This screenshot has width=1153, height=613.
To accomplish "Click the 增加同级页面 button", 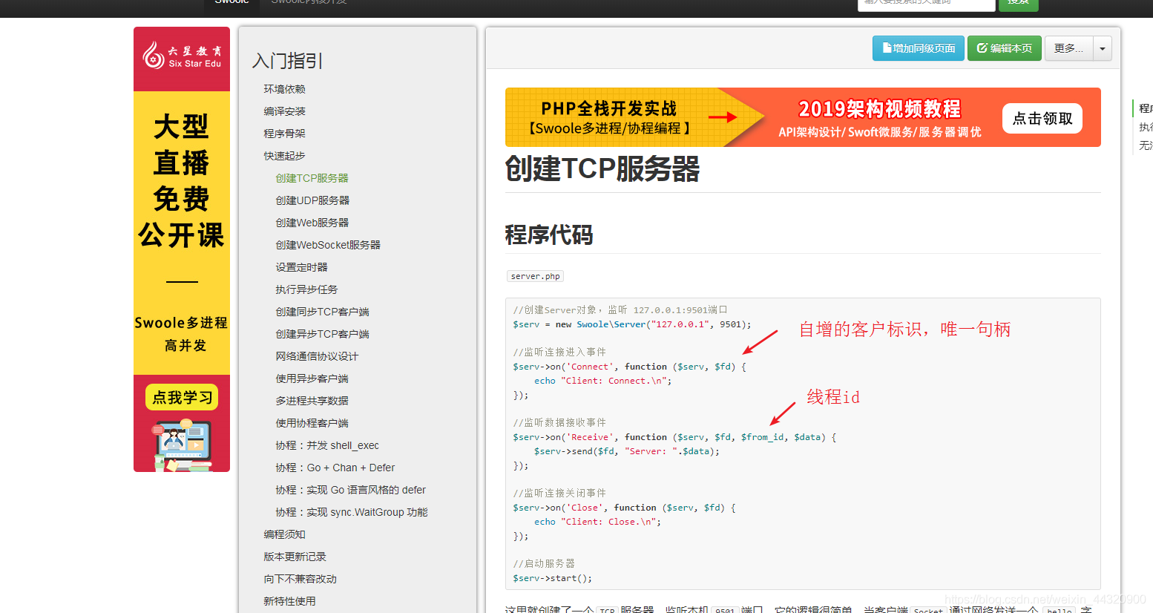I will [x=919, y=48].
